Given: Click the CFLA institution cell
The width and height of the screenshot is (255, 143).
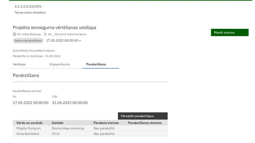Looking at the screenshot, I should coord(56,134).
